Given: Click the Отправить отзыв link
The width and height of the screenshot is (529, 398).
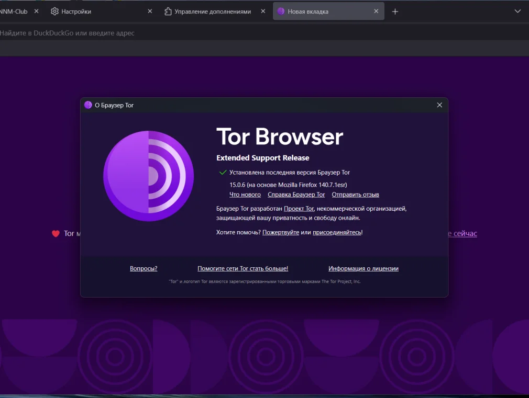Looking at the screenshot, I should point(355,195).
